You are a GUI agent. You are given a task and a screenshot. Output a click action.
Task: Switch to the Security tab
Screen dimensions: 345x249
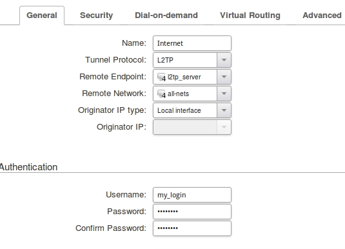[x=96, y=15]
